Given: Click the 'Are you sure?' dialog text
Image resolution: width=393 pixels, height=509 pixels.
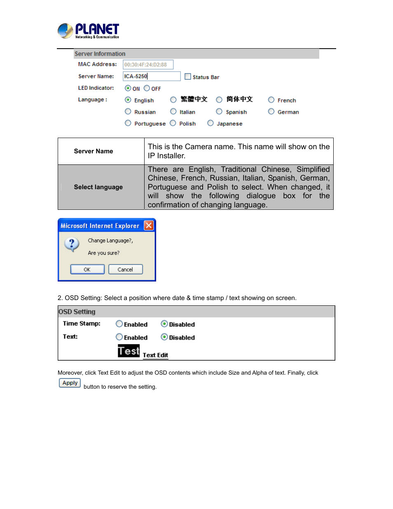Looking at the screenshot, I should click(104, 253).
